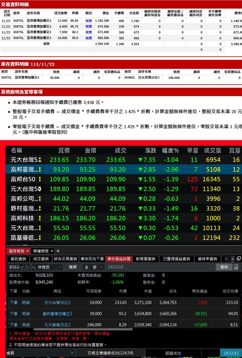Click the yellow icon beside 富邦臺灣 at 93.20

40,170
